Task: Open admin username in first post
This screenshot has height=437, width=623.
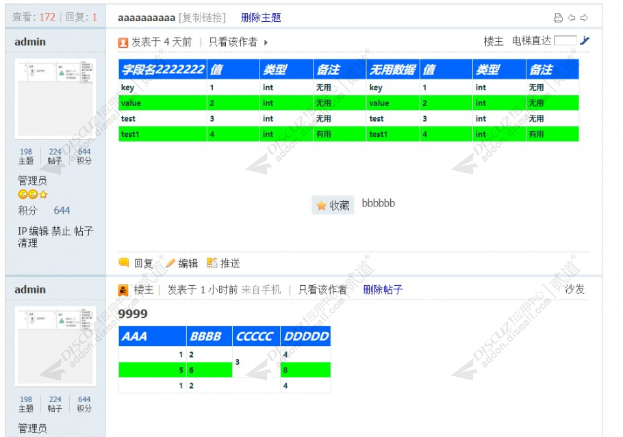Action: pos(30,42)
